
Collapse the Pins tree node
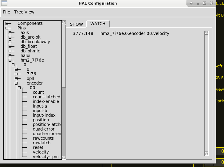coord(7,28)
